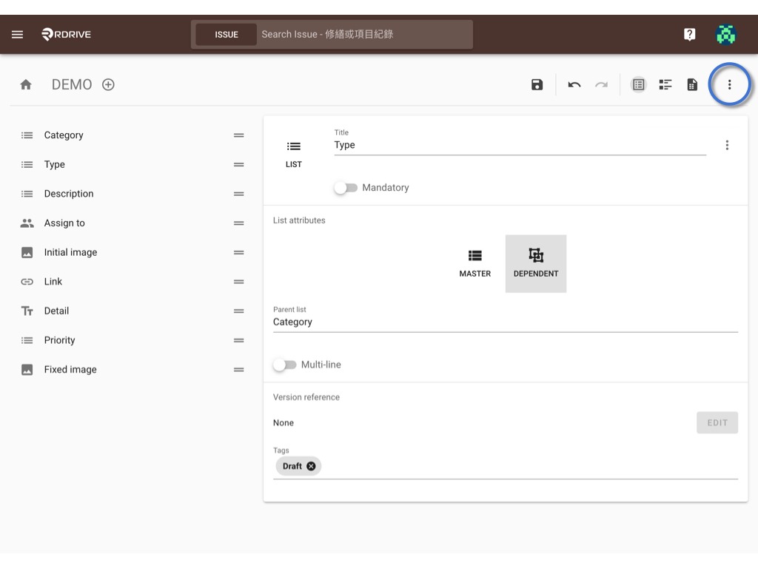The height and width of the screenshot is (568, 758).
Task: Click the LIST field type icon
Action: coord(293,154)
